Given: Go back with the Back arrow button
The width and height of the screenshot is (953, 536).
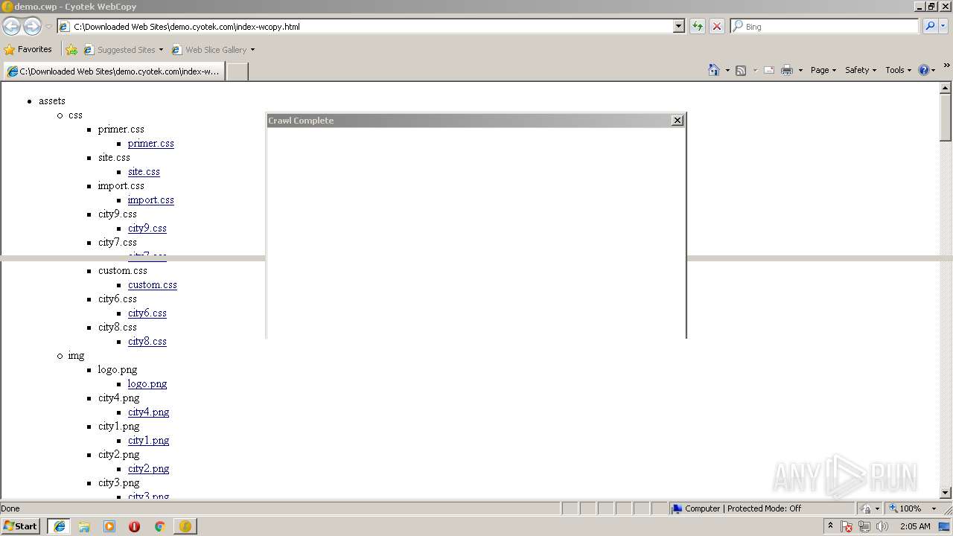Looking at the screenshot, I should tap(11, 26).
